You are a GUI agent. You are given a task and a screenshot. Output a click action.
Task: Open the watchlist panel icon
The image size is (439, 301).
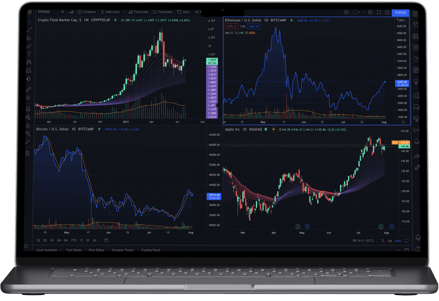[415, 13]
